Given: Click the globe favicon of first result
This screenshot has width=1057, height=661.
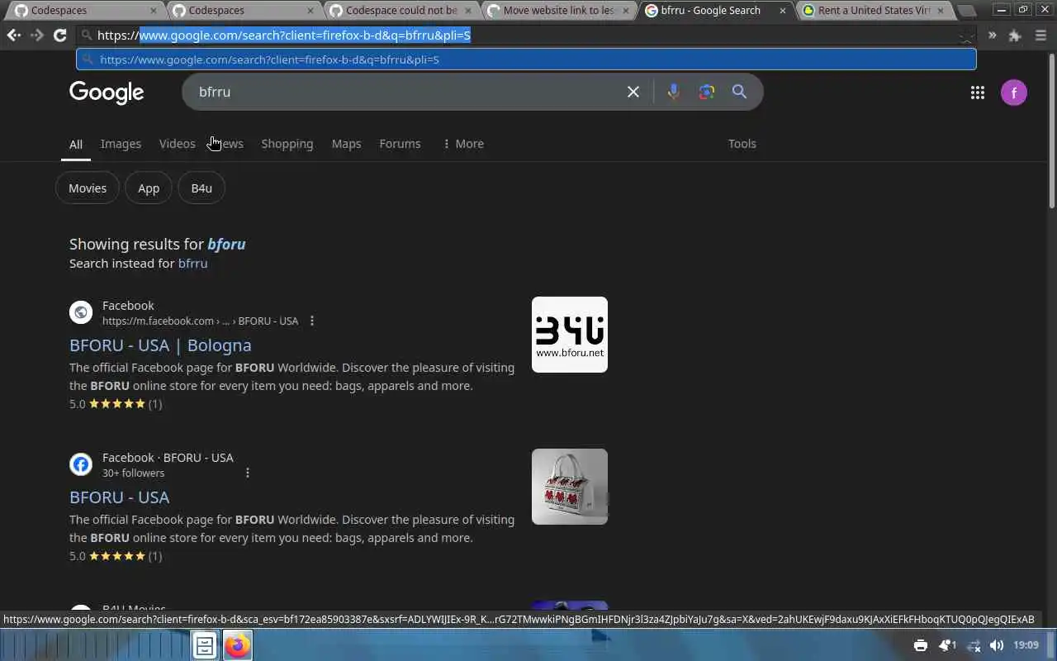Looking at the screenshot, I should 81,312.
